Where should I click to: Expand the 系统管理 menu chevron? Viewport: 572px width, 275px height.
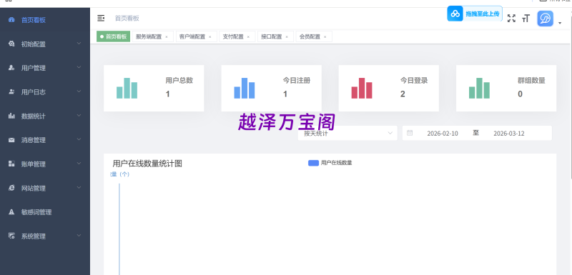[x=79, y=236]
